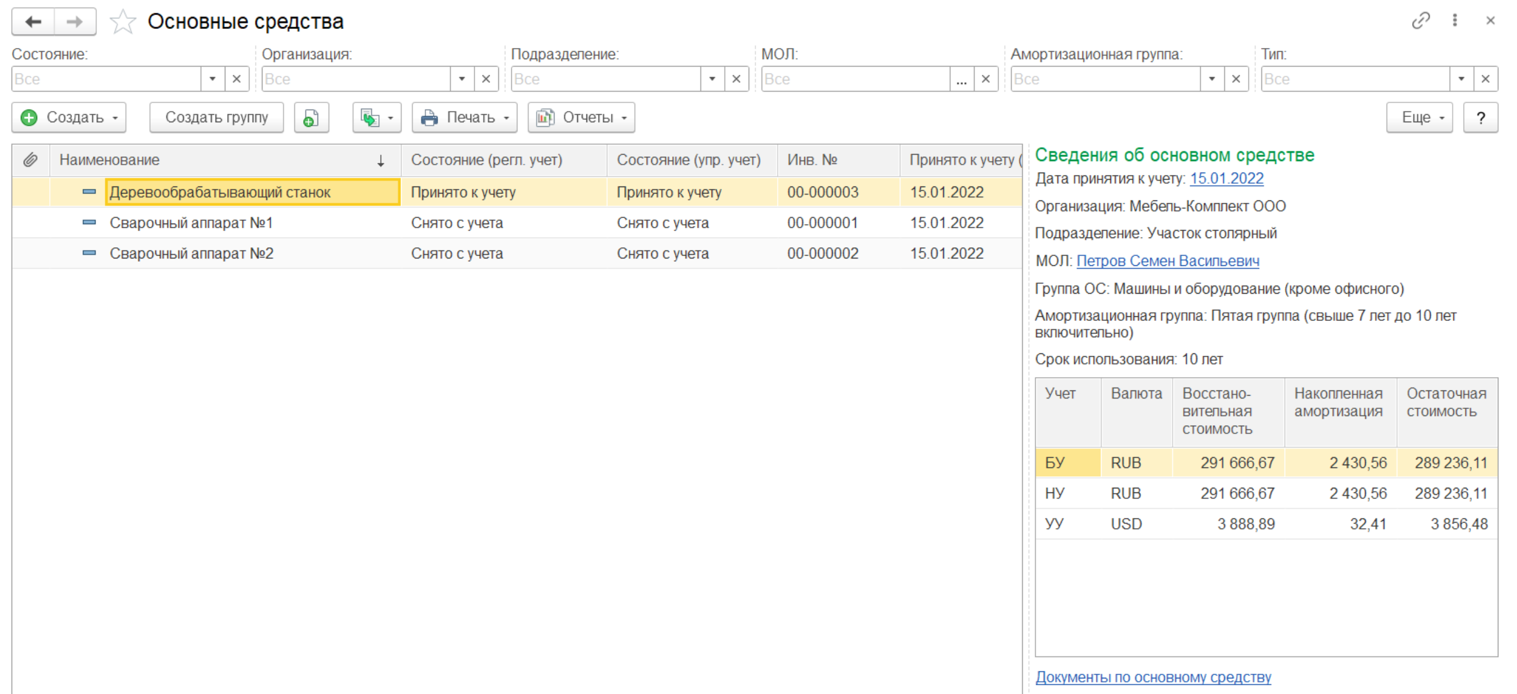This screenshot has width=1517, height=694.
Task: Click the copy-item icon next to Создать группу
Action: (311, 118)
